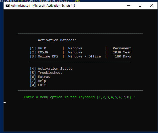158x133 pixels.
Task: Click the '[4] Activation Status' line
Action: click(x=51, y=69)
